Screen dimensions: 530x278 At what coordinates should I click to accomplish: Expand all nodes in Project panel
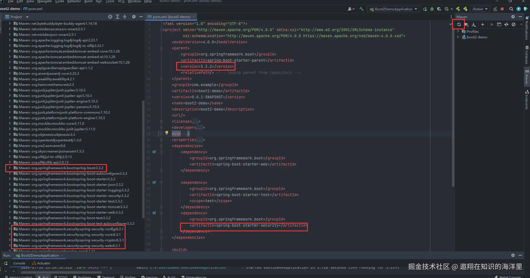(x=117, y=17)
